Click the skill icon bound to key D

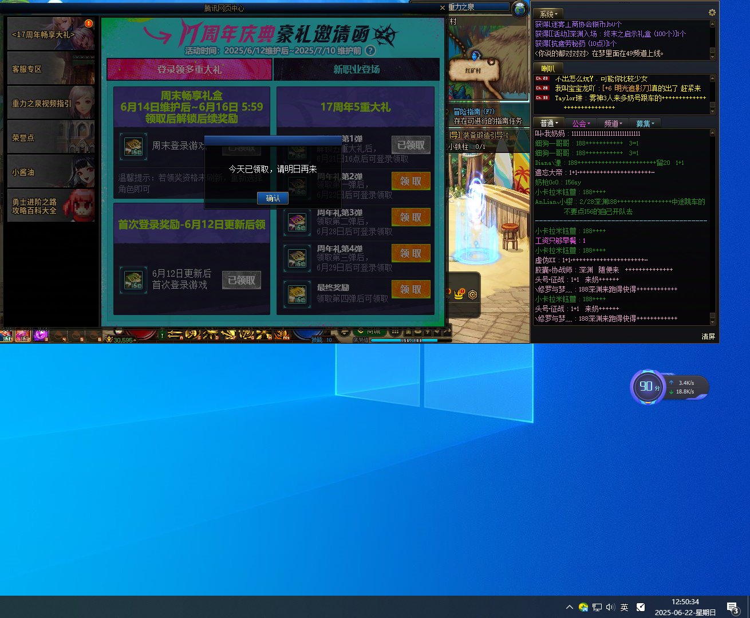click(210, 334)
